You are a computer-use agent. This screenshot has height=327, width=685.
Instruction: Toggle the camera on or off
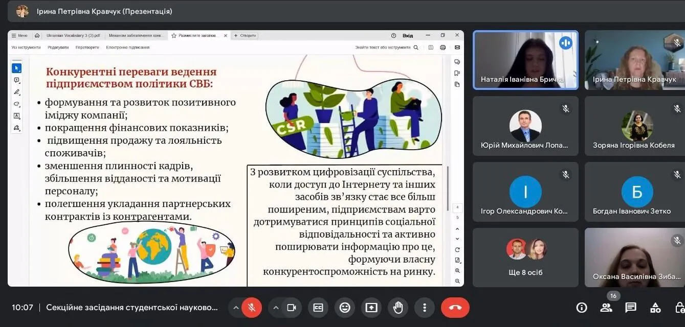292,308
